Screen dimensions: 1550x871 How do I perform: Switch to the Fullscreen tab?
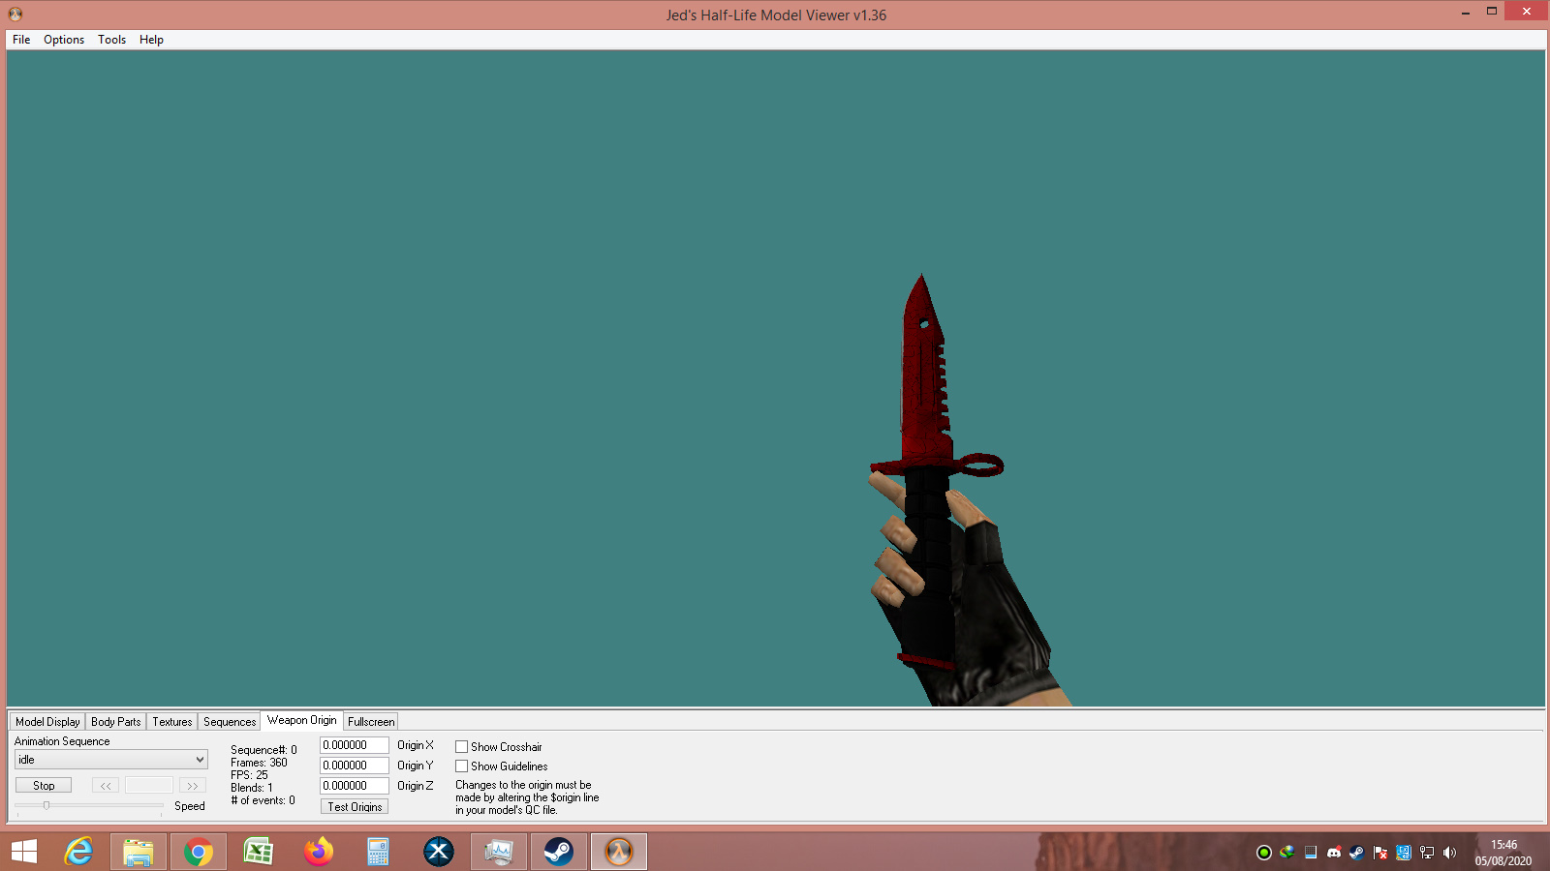point(371,722)
